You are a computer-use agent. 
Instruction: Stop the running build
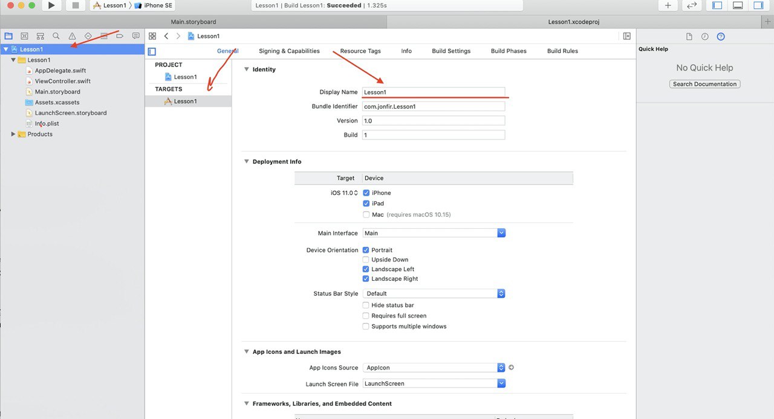[x=75, y=5]
